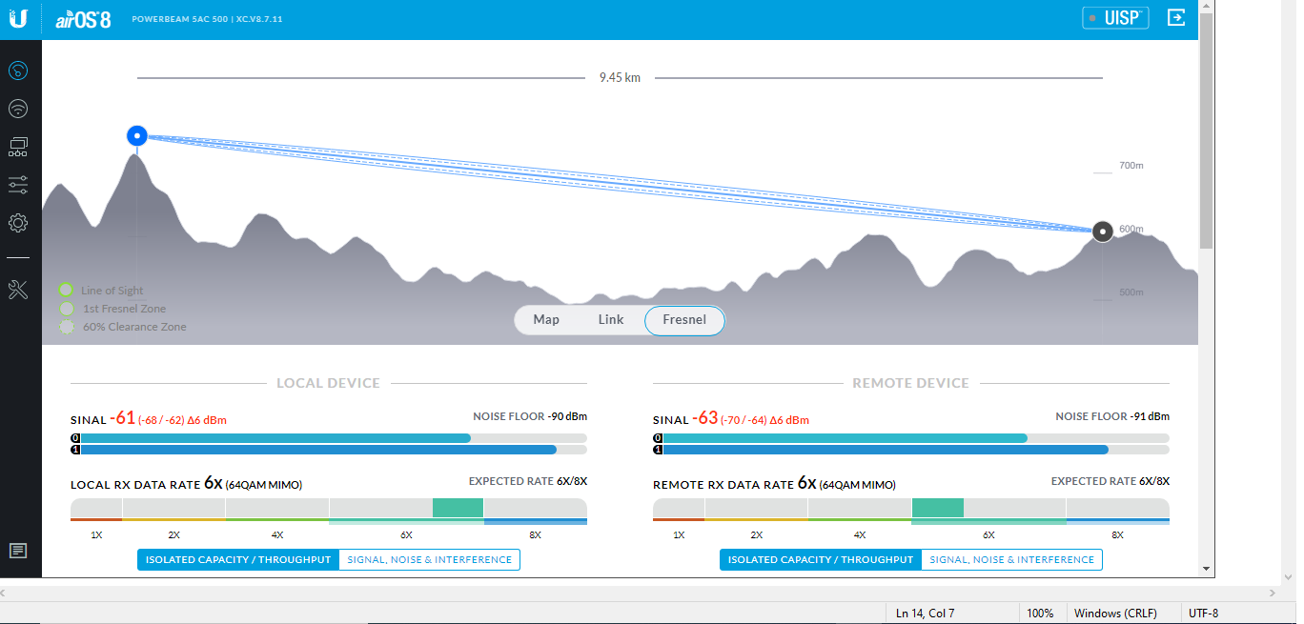This screenshot has height=624, width=1304.
Task: Click remote RX data rate bar
Action: tap(911, 510)
